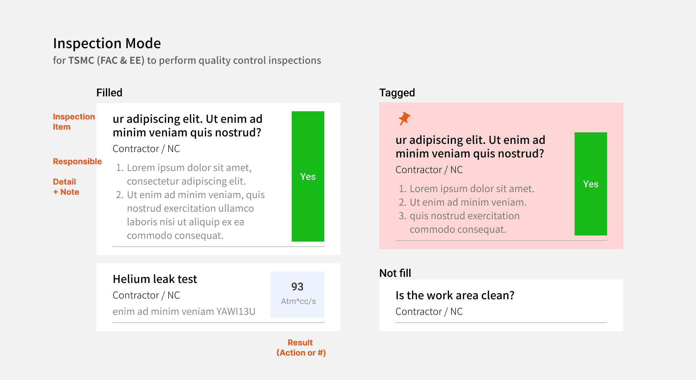This screenshot has width=696, height=380.
Task: Click the orange pushpin icon in Tagged card
Action: [x=404, y=119]
